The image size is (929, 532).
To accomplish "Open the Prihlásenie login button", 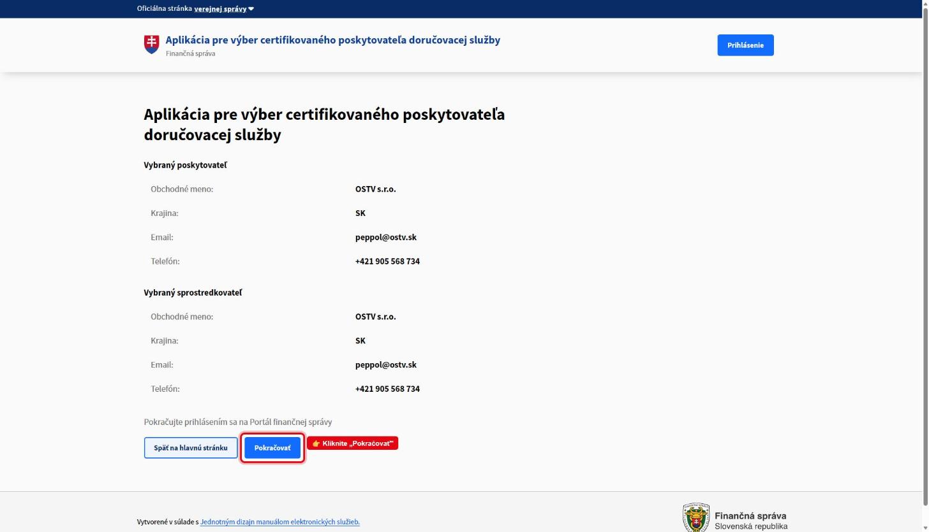I will (745, 45).
